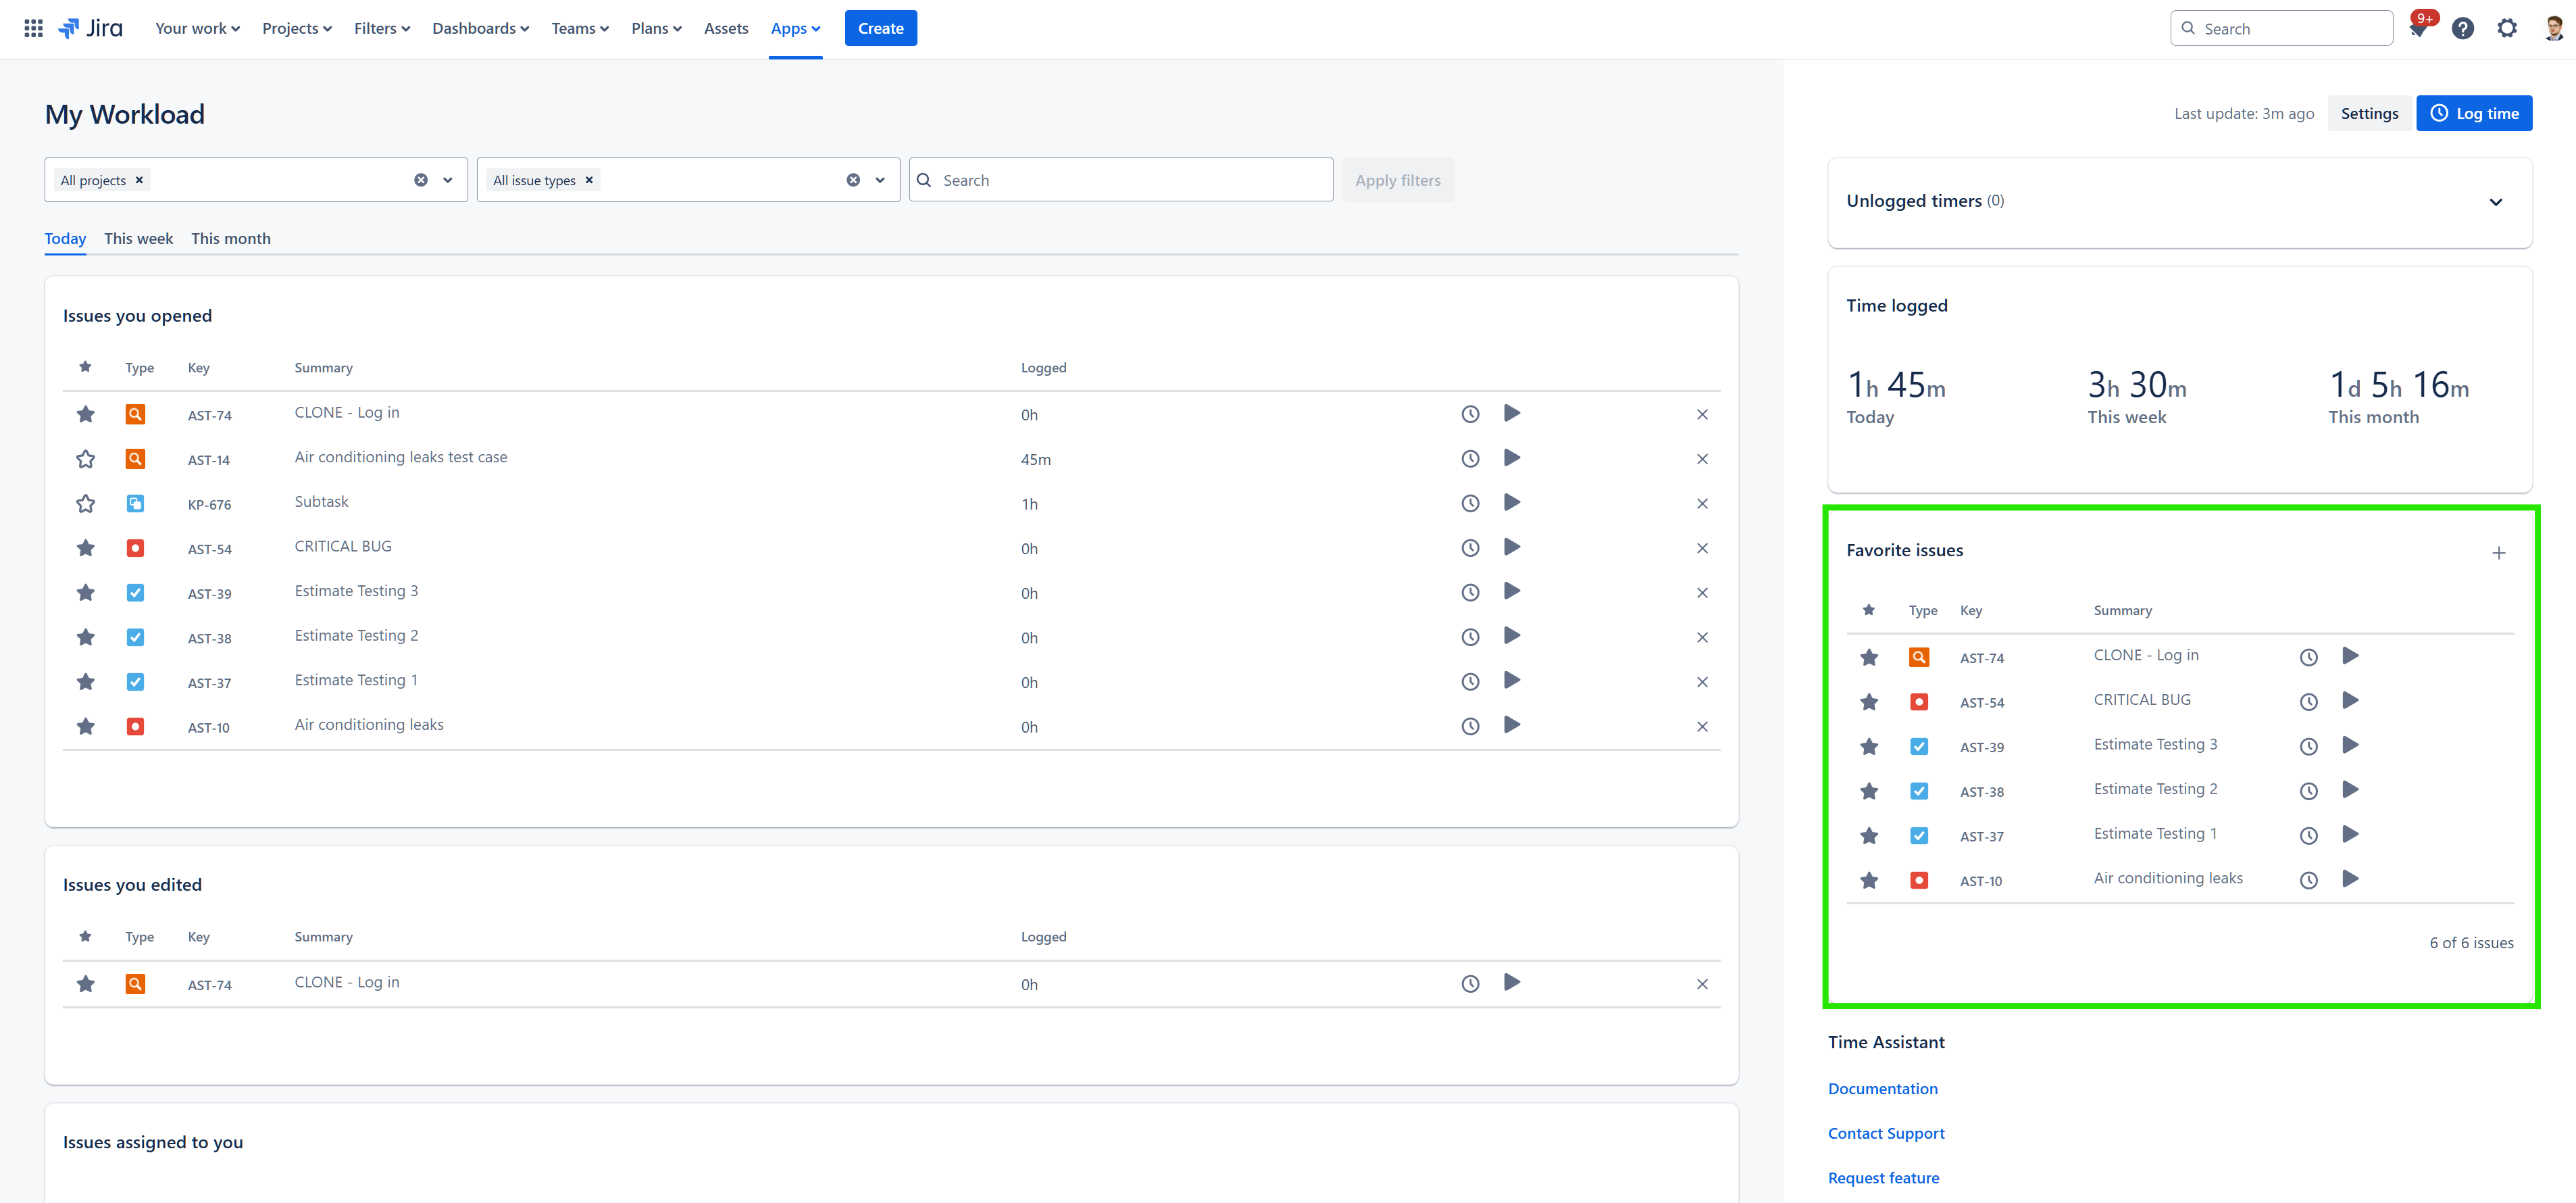
Task: Open the Contact Support link
Action: [1886, 1133]
